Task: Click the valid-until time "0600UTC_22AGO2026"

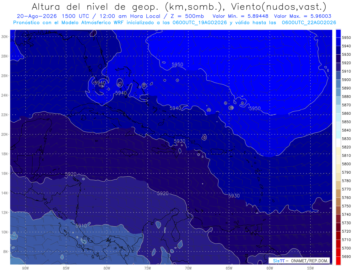Action: pyautogui.click(x=309, y=23)
